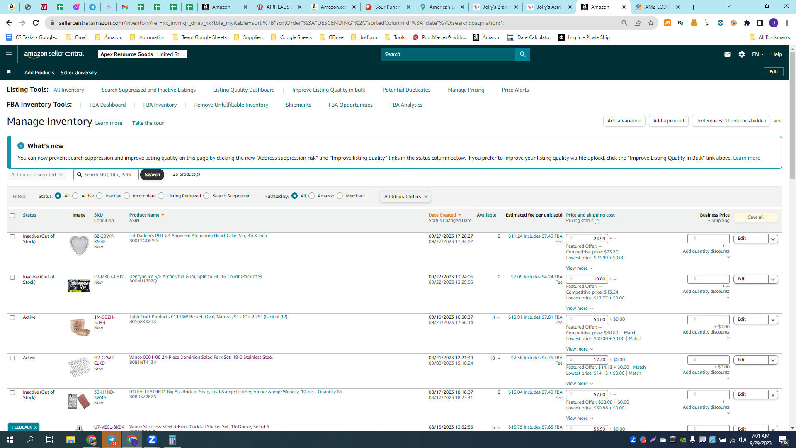796x448 pixels.
Task: Open the Take the tour link
Action: [x=148, y=123]
